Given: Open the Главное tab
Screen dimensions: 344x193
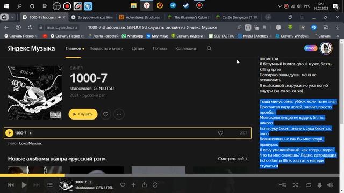Looking at the screenshot, I should click(73, 48).
